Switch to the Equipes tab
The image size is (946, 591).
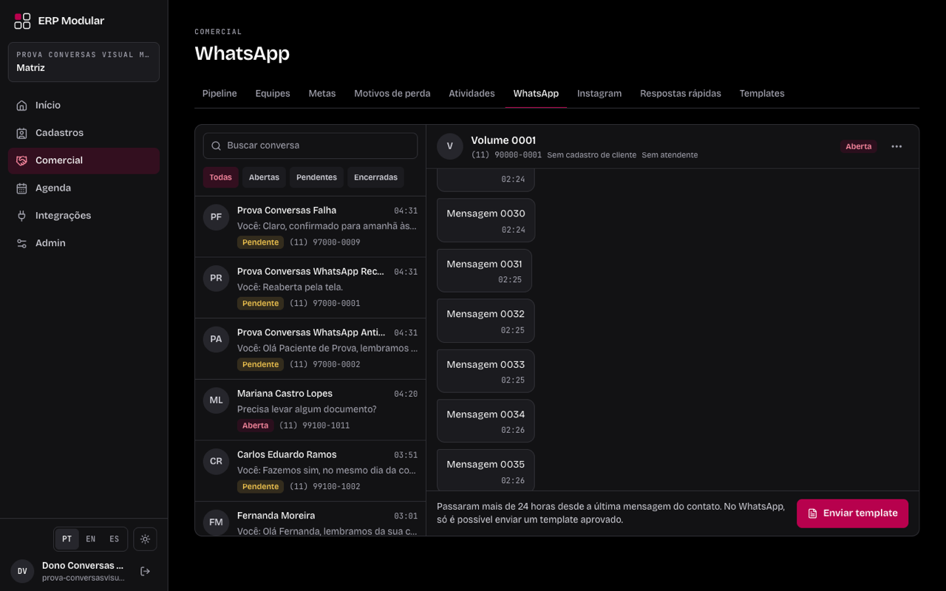(273, 94)
